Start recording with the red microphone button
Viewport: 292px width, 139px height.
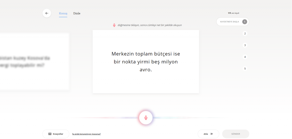point(146,118)
